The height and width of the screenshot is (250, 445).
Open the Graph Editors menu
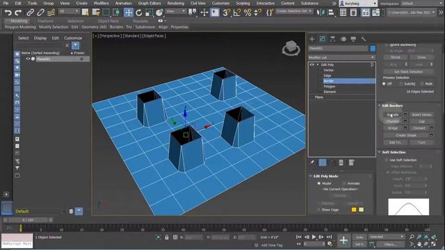pos(149,3)
